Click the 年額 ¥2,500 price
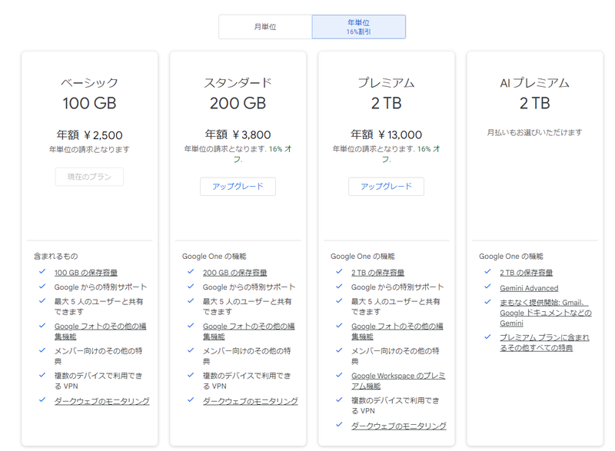615x451 pixels. point(89,135)
